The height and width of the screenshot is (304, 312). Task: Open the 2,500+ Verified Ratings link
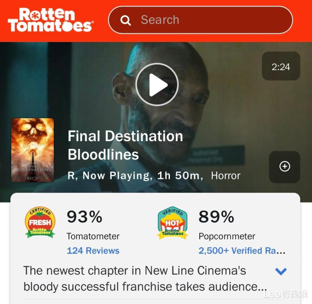coord(242,250)
